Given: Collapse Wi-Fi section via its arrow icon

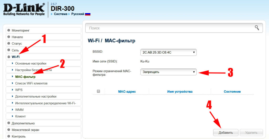Looking at the screenshot, I should point(9,57).
